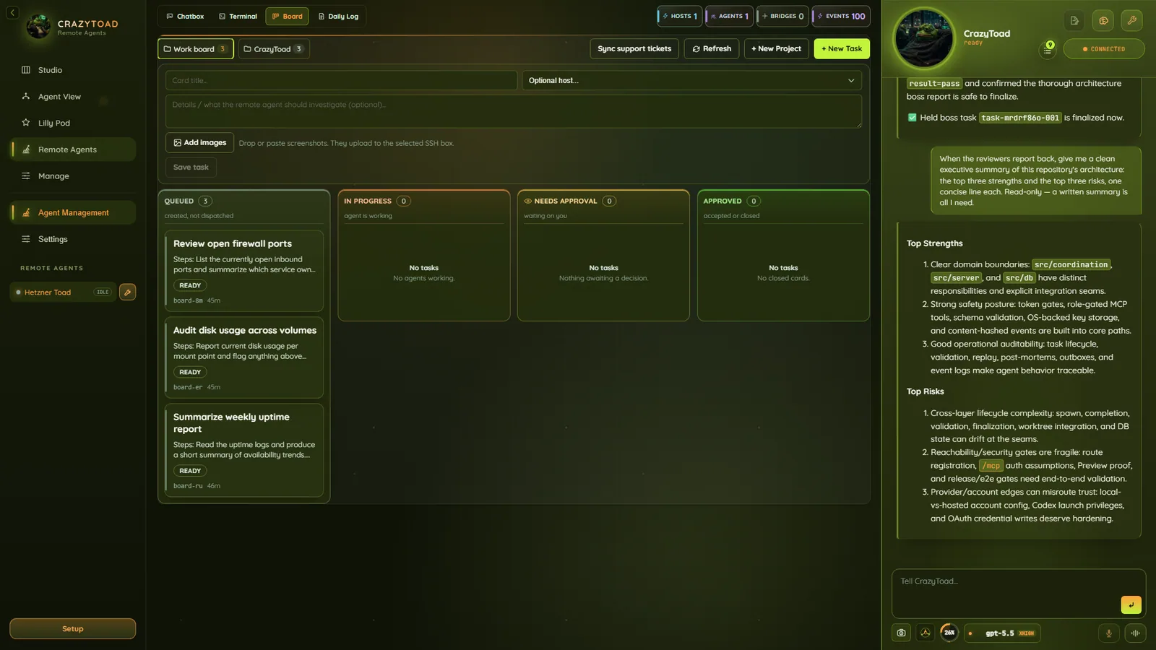Select the Hetzner Toad remote agent
The height and width of the screenshot is (650, 1156).
click(x=63, y=292)
